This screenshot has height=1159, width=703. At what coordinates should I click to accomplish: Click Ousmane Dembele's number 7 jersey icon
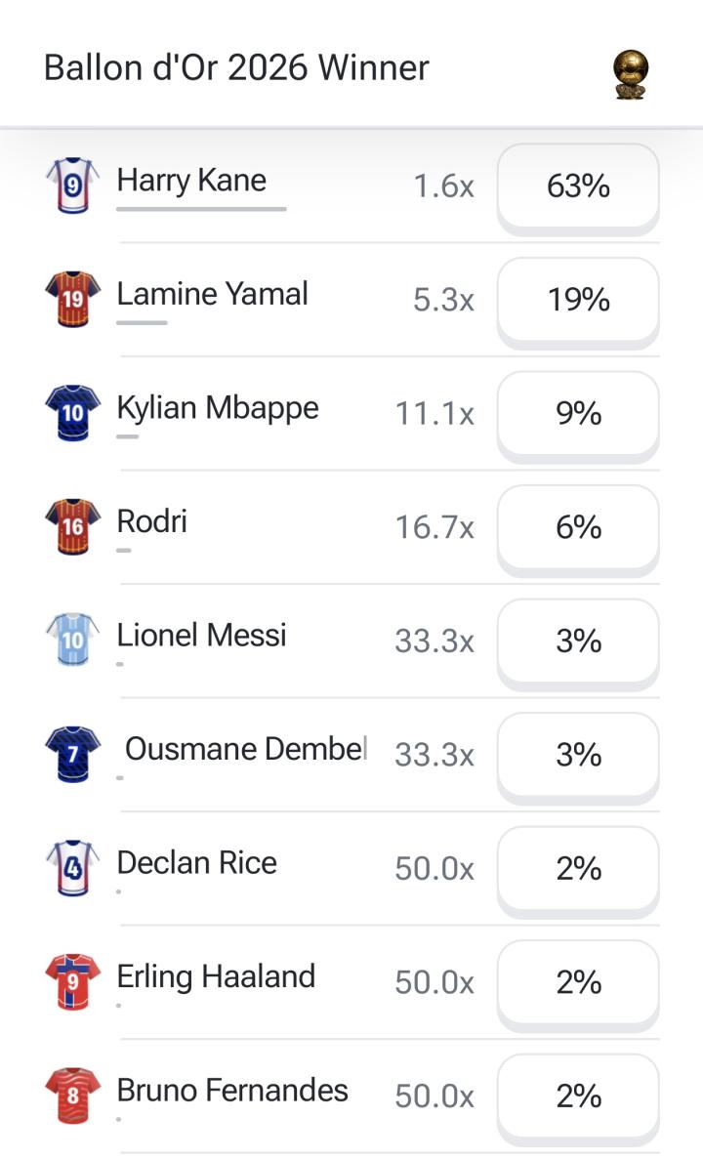click(72, 754)
